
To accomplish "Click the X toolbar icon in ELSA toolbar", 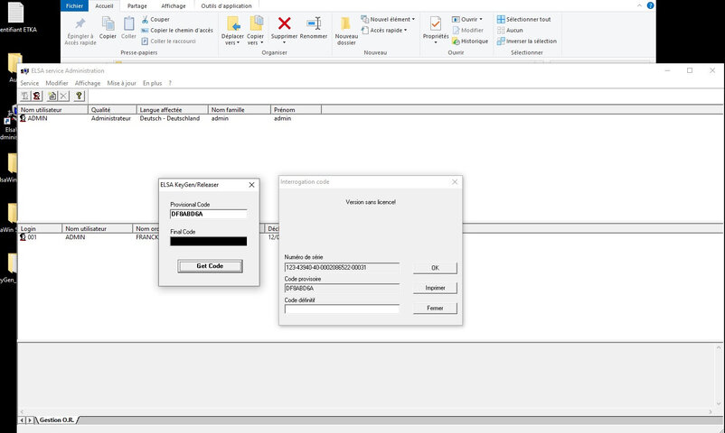I will (x=63, y=96).
